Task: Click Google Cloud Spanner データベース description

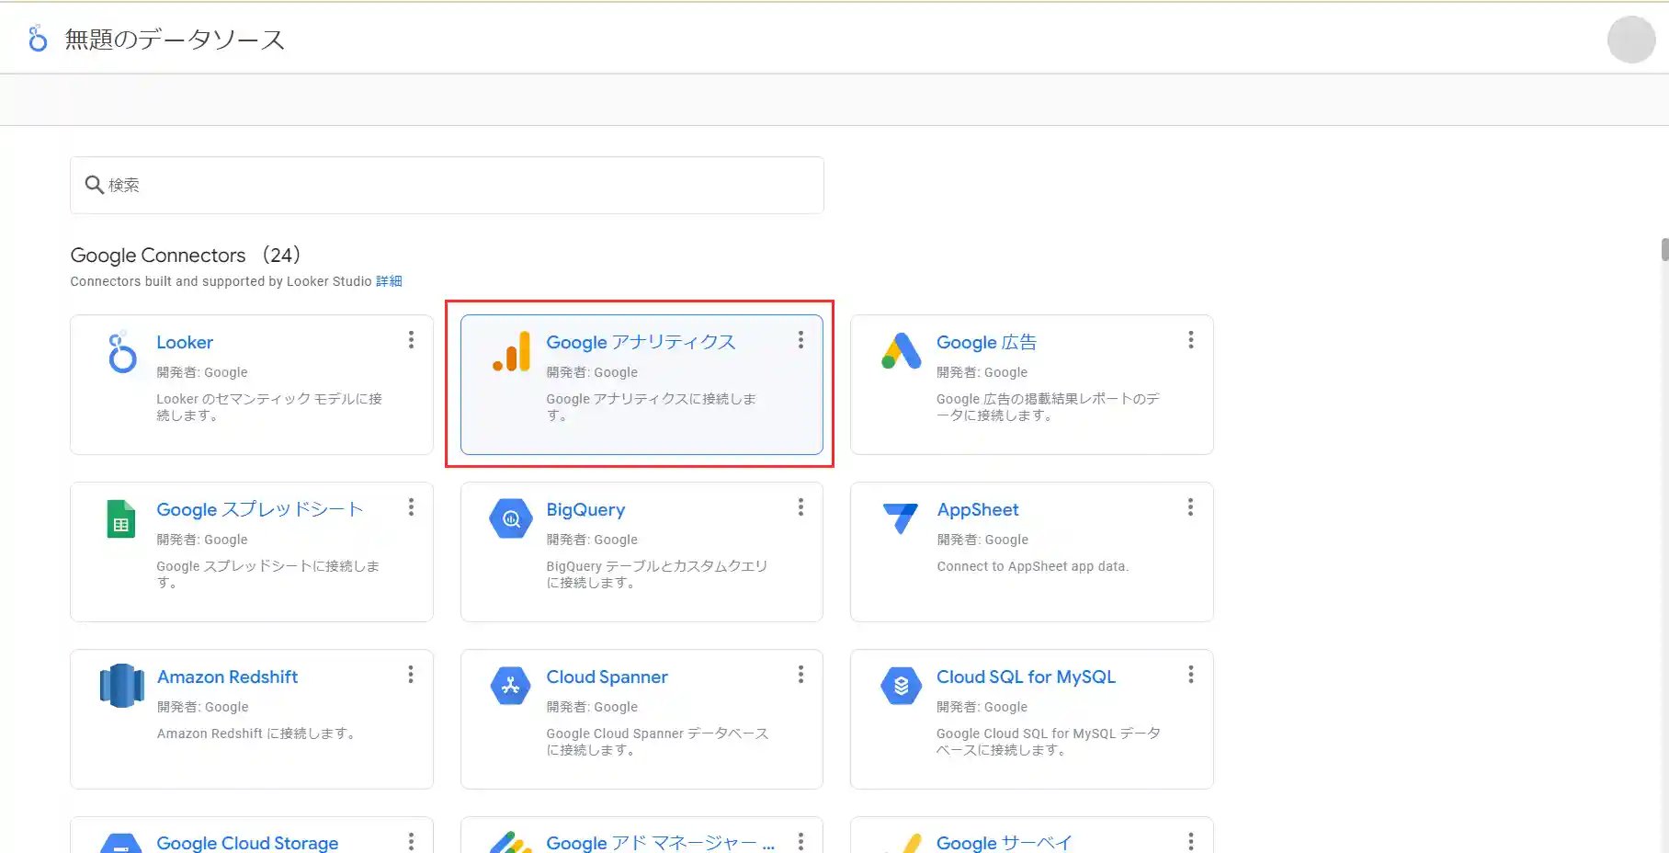Action: click(657, 742)
